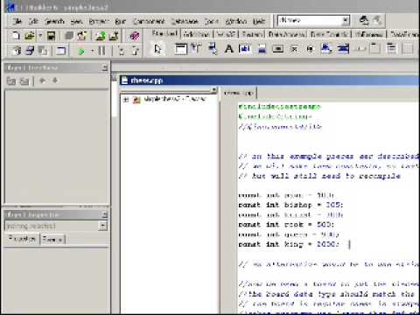
Task: Open the dropdown arrow beside Open icon
Action: [x=40, y=36]
